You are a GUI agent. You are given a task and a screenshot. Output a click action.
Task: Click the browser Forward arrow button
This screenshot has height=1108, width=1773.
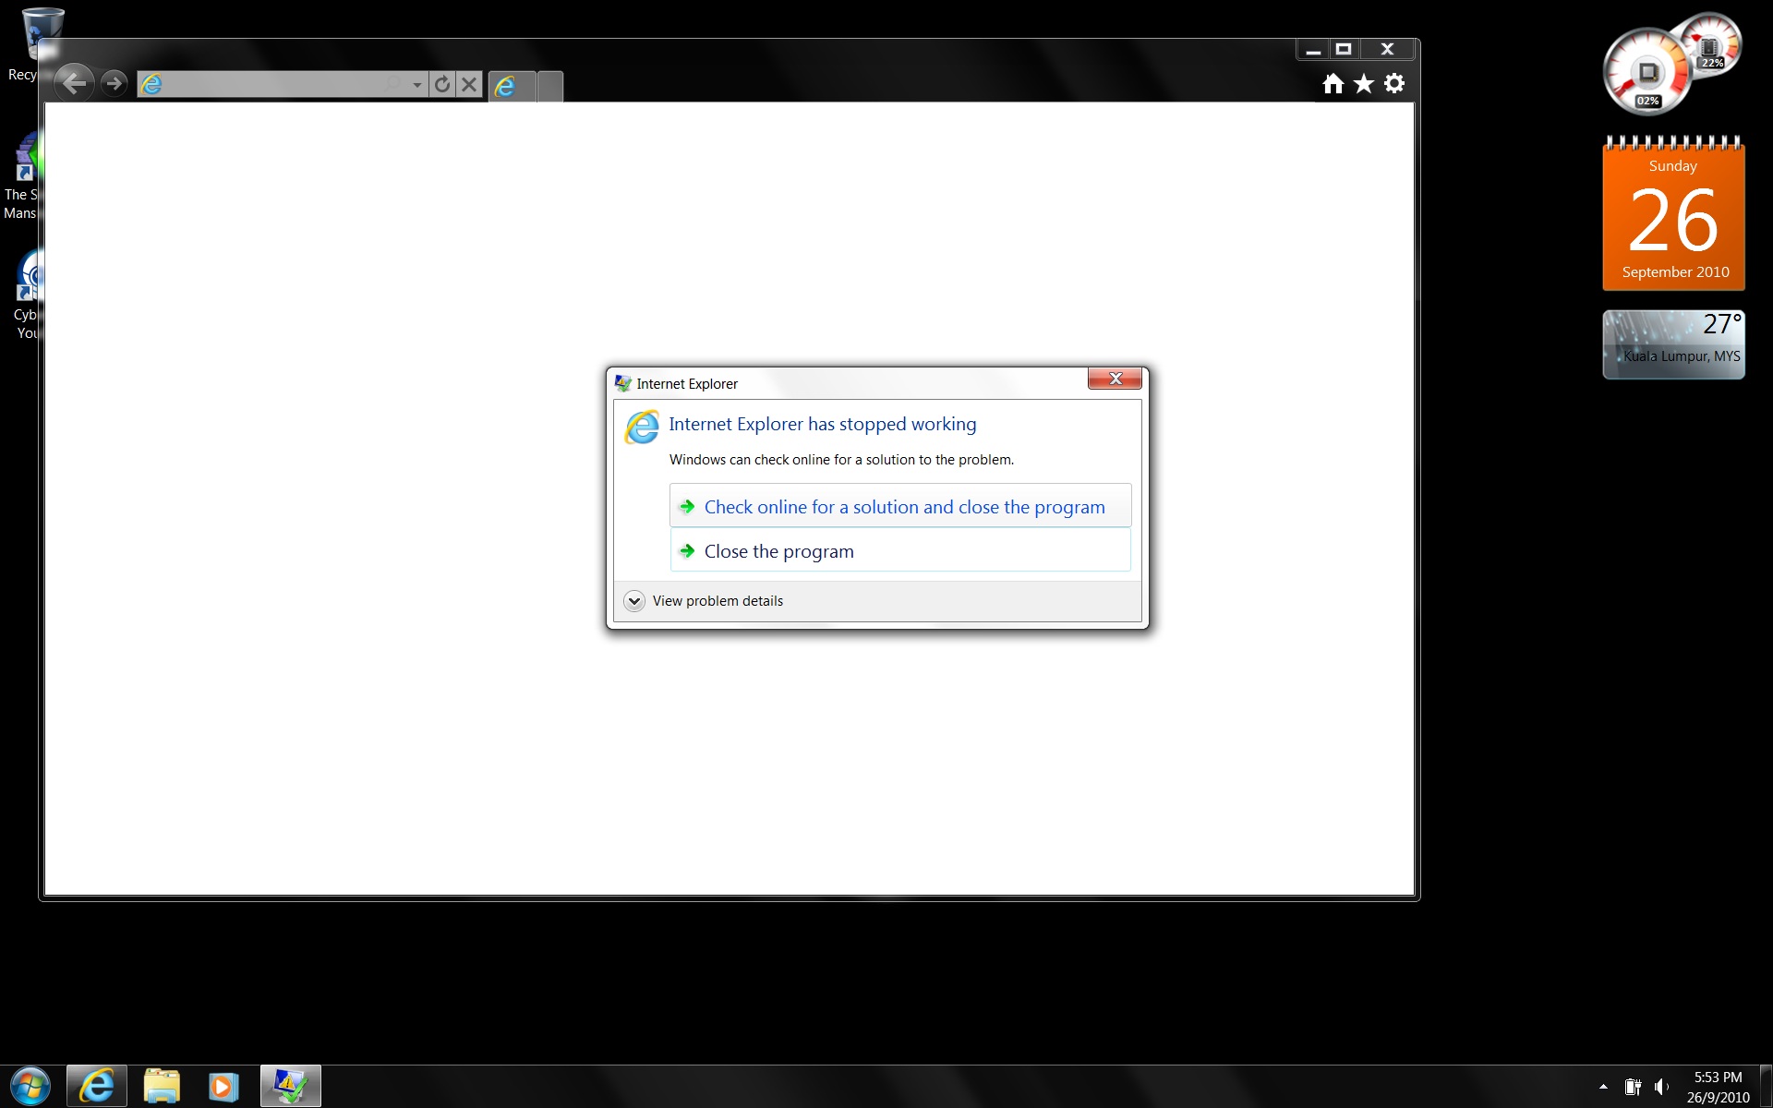click(114, 84)
